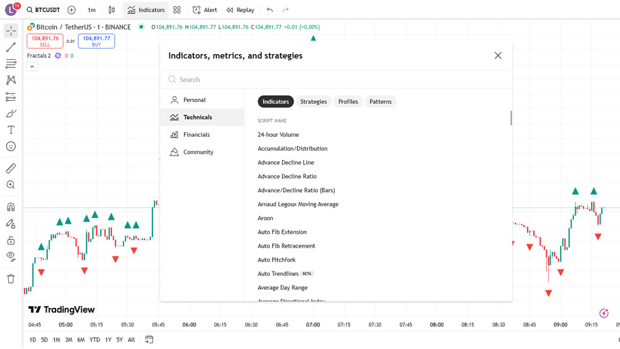
Task: Switch to the Indicators tab
Action: coord(275,101)
